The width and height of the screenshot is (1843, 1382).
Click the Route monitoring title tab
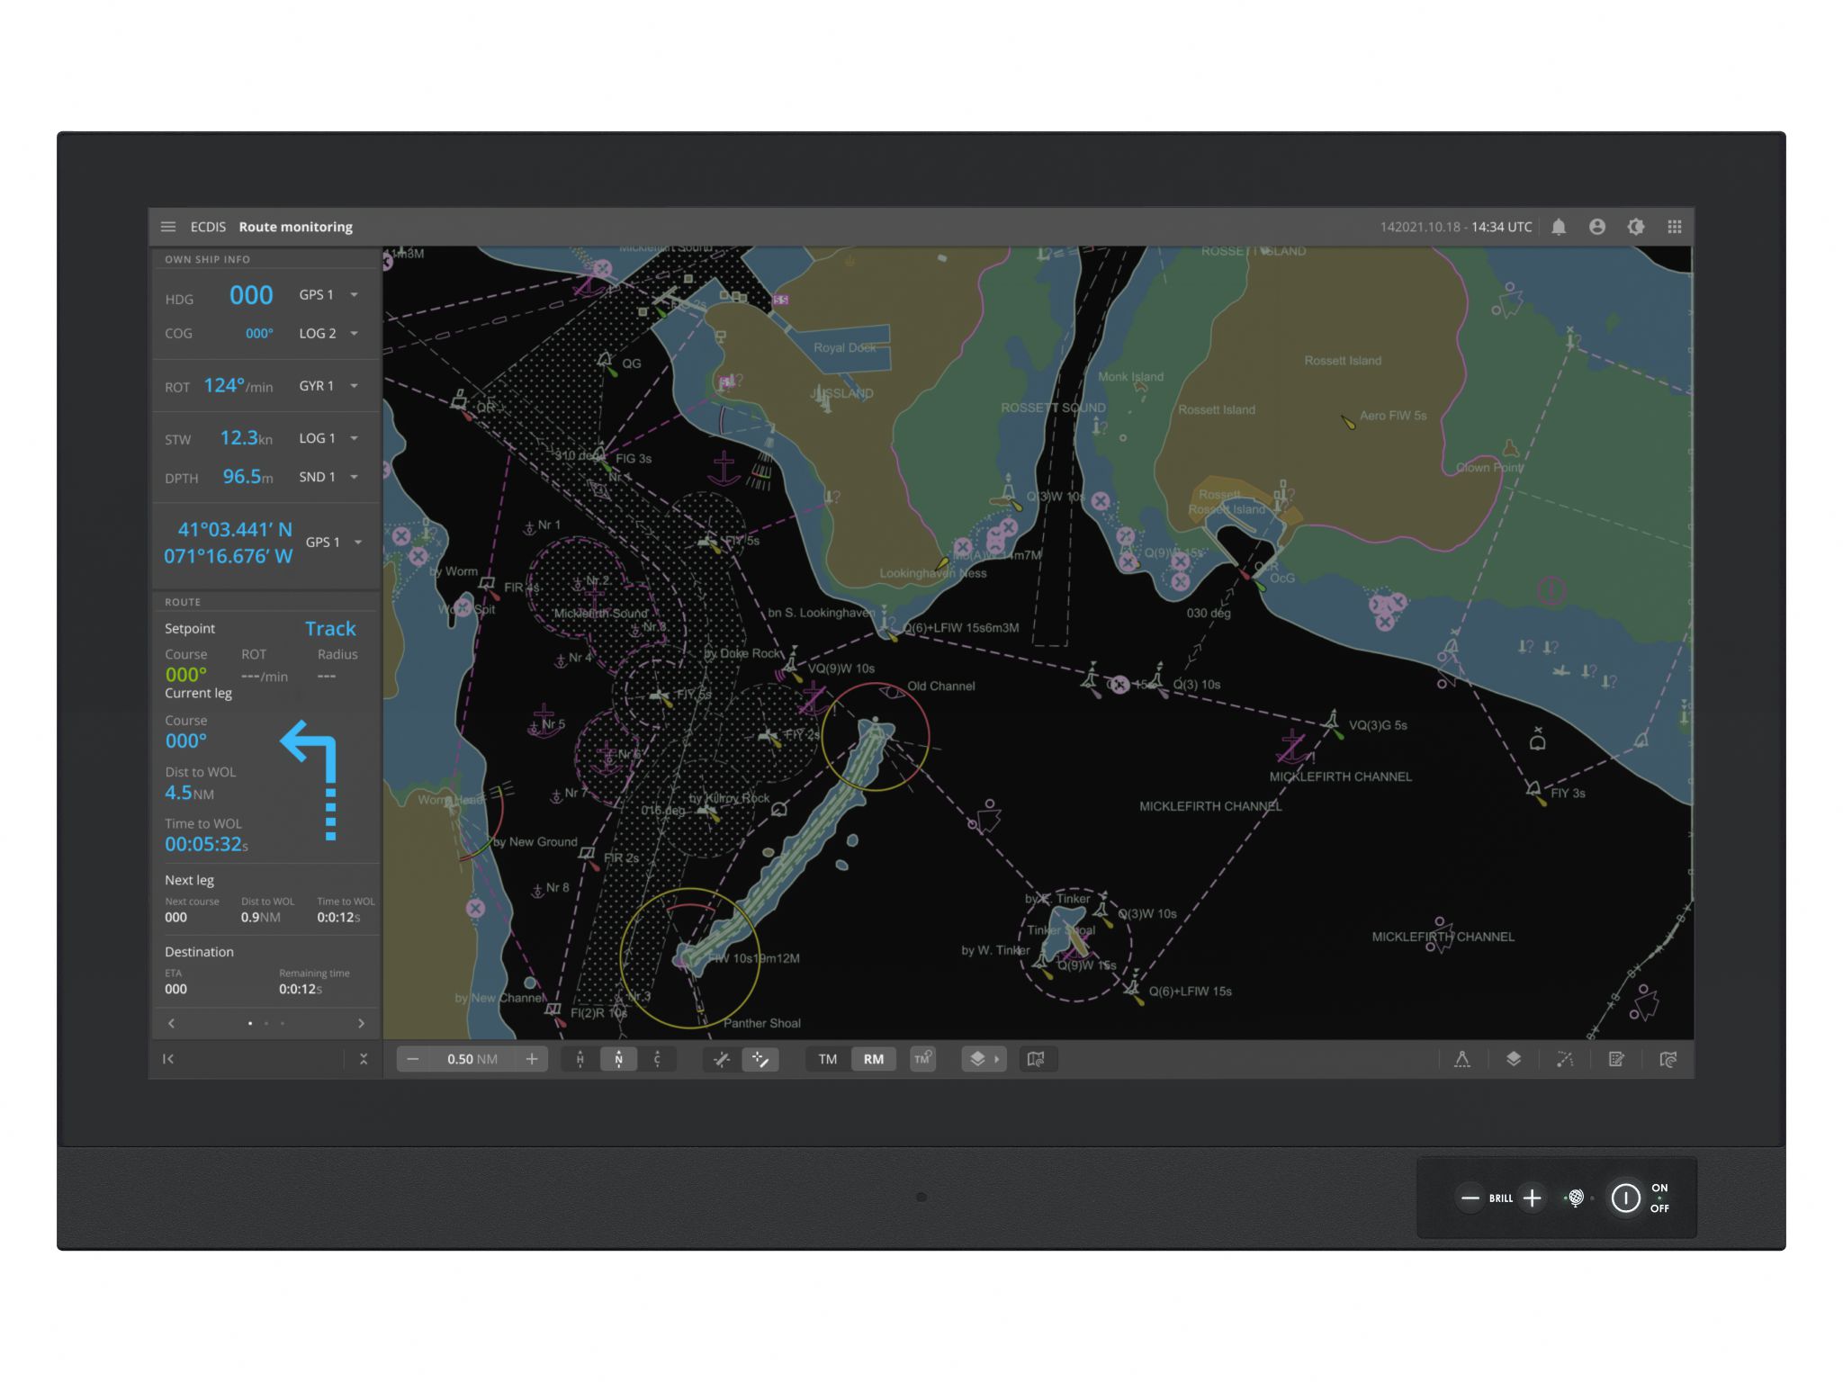click(295, 227)
